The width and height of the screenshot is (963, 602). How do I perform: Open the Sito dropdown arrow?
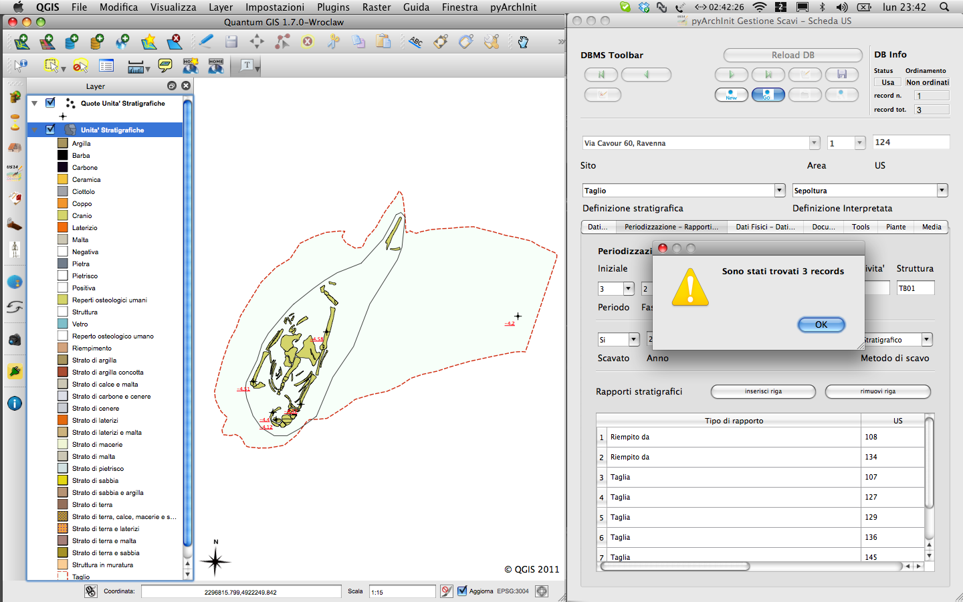814,142
